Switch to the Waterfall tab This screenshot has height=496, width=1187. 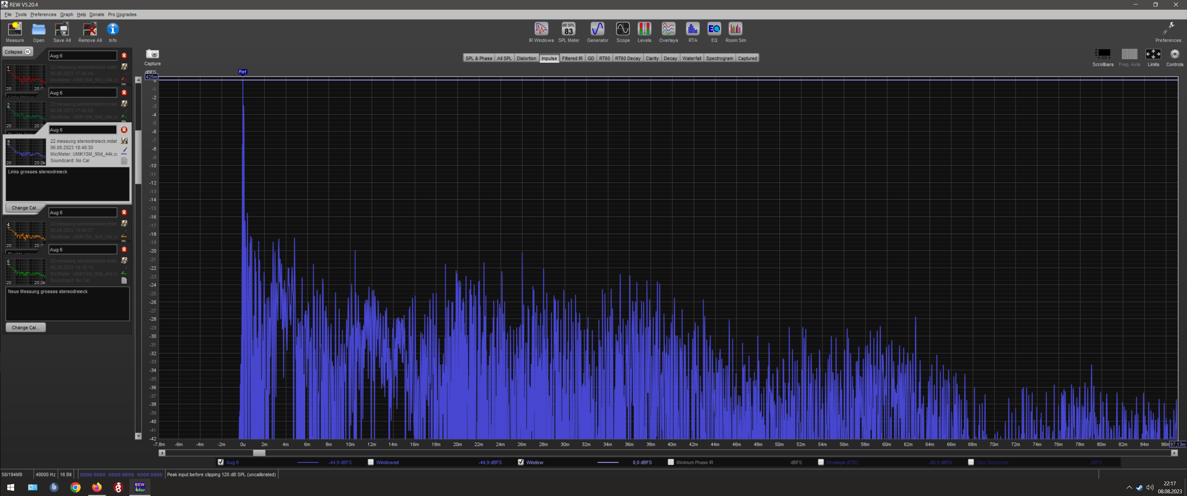tap(691, 58)
